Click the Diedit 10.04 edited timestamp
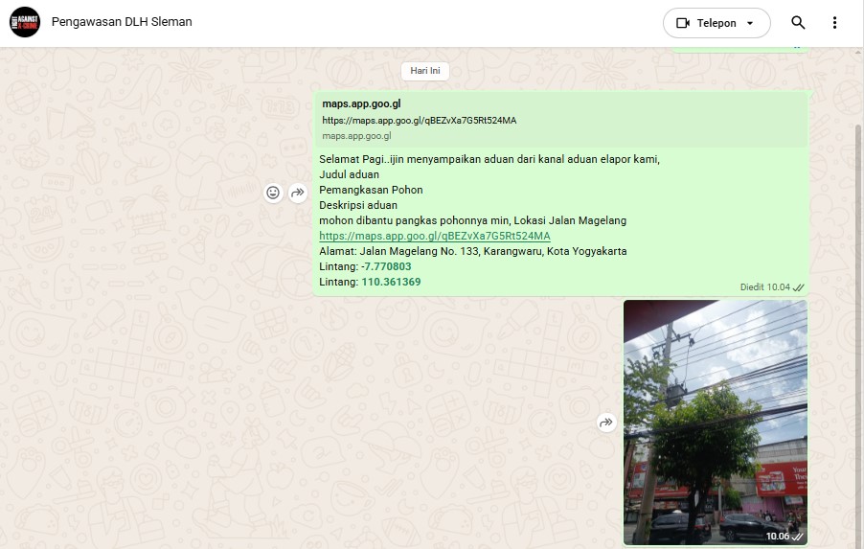The image size is (864, 549). coord(764,286)
